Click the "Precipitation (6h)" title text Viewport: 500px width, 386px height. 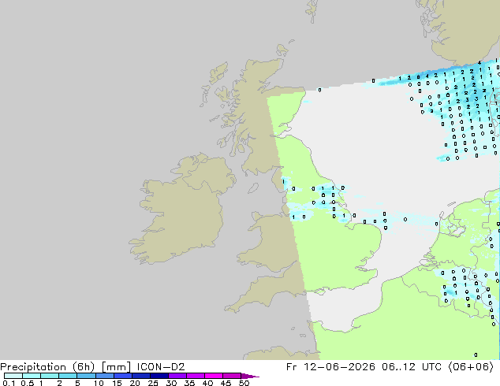[x=47, y=367]
